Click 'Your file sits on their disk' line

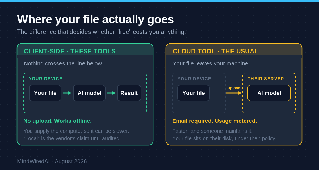[x=224, y=138]
